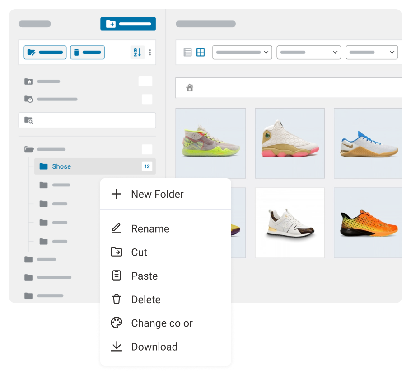Switch to grid view
This screenshot has width=411, height=371.
coord(201,52)
